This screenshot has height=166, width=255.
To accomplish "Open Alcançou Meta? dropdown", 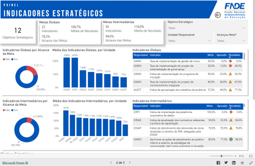I will 231,41.
